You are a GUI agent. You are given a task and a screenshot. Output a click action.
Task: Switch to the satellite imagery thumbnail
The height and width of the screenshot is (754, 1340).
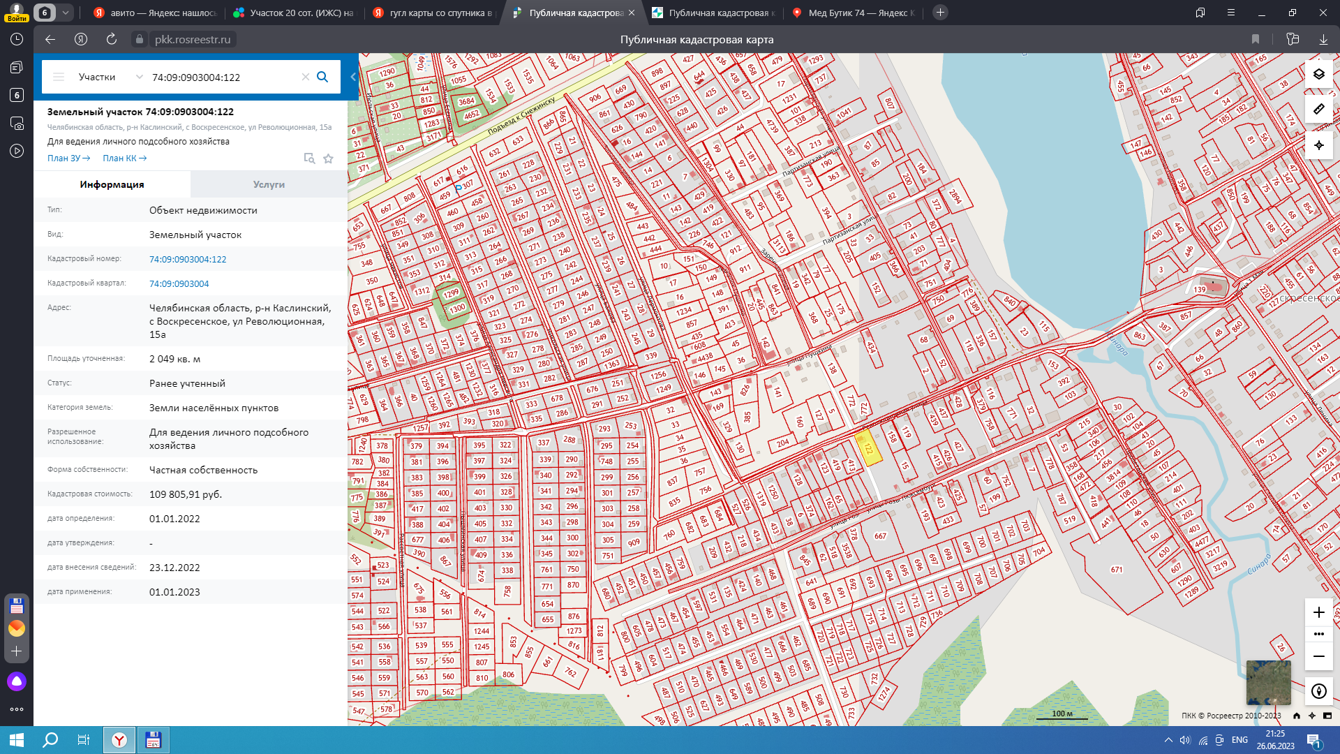1268,682
